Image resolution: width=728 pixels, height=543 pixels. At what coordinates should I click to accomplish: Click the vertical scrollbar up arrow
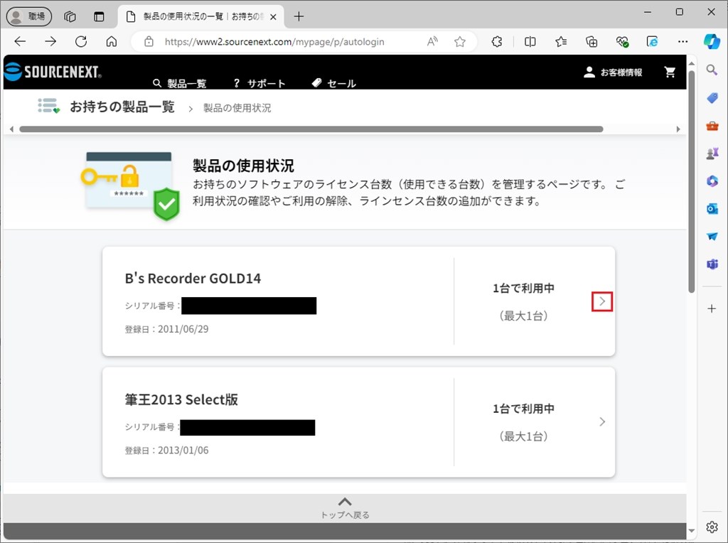pos(691,63)
